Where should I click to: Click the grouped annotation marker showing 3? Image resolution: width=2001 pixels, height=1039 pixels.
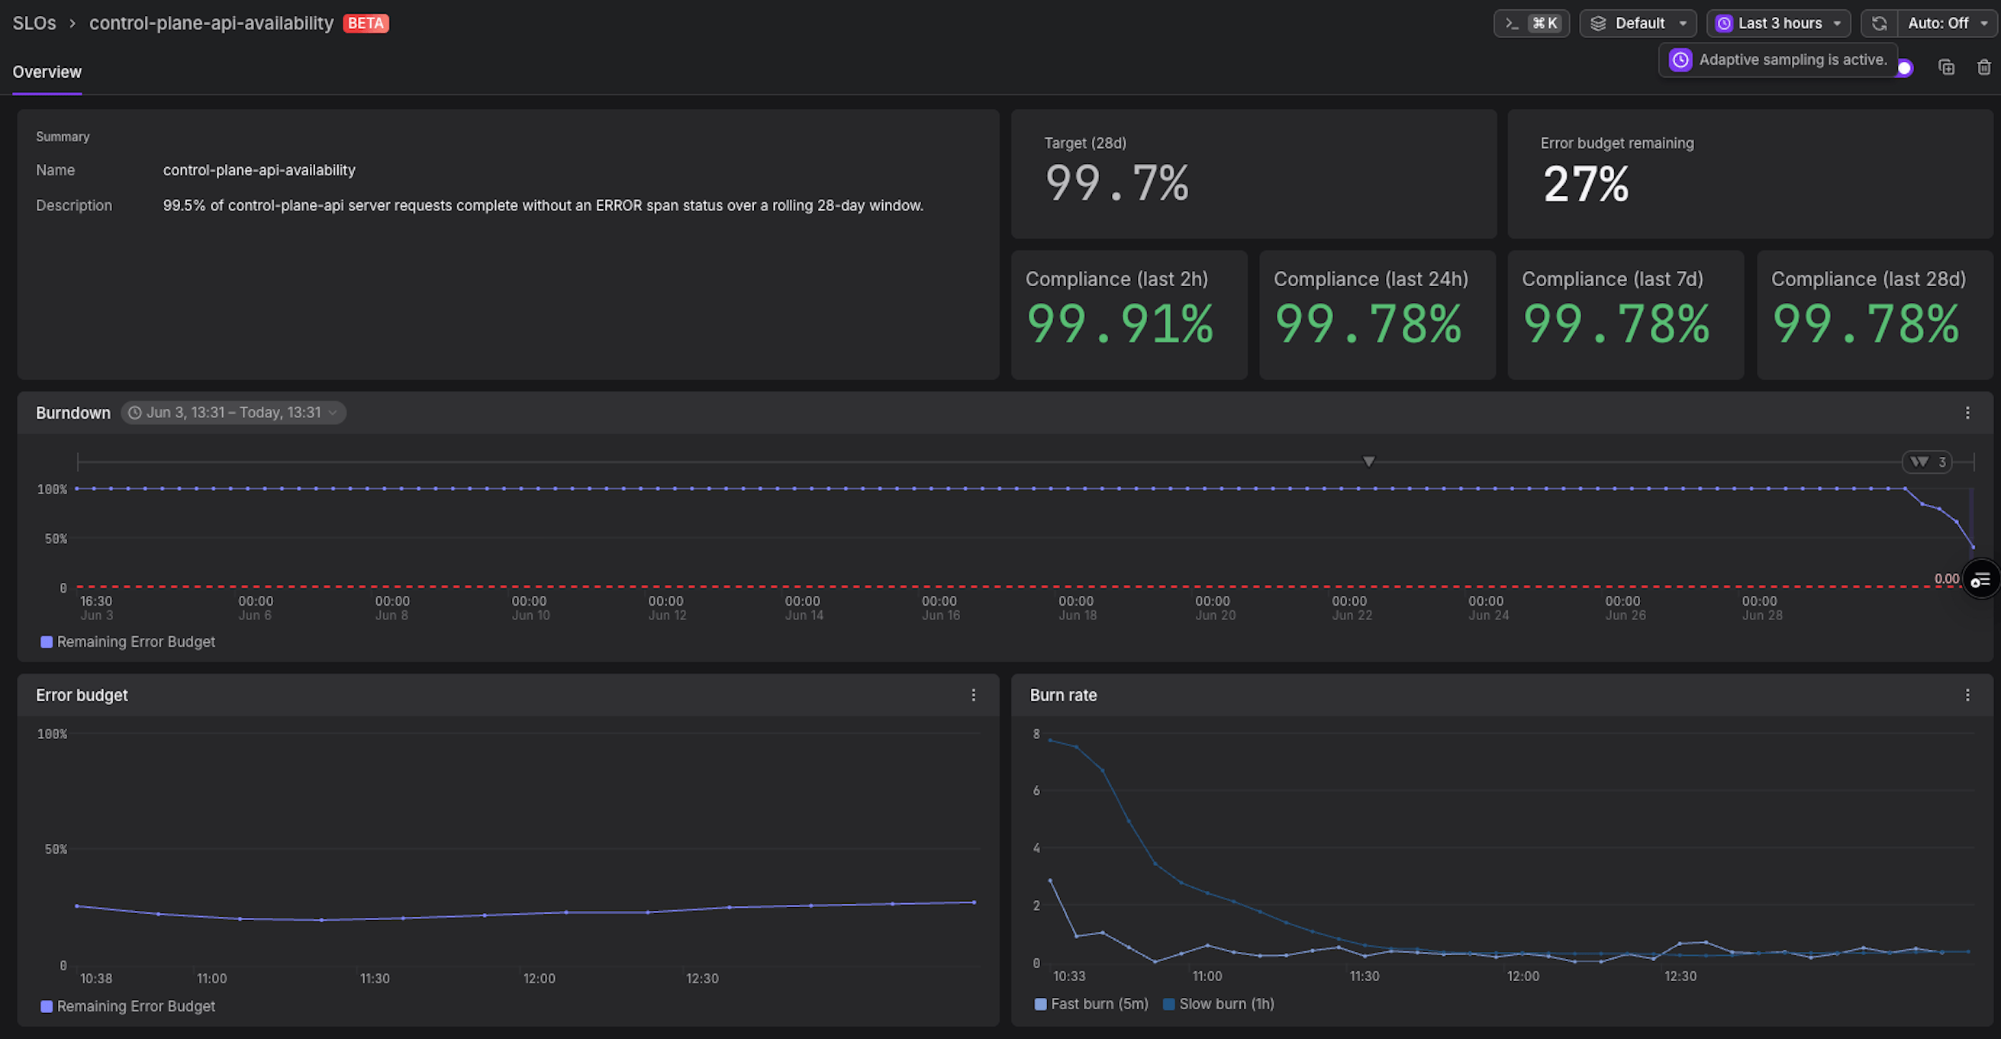click(x=1926, y=462)
